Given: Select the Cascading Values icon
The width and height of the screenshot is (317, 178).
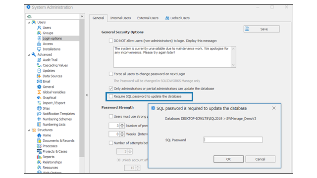Looking at the screenshot, I should 39,65.
